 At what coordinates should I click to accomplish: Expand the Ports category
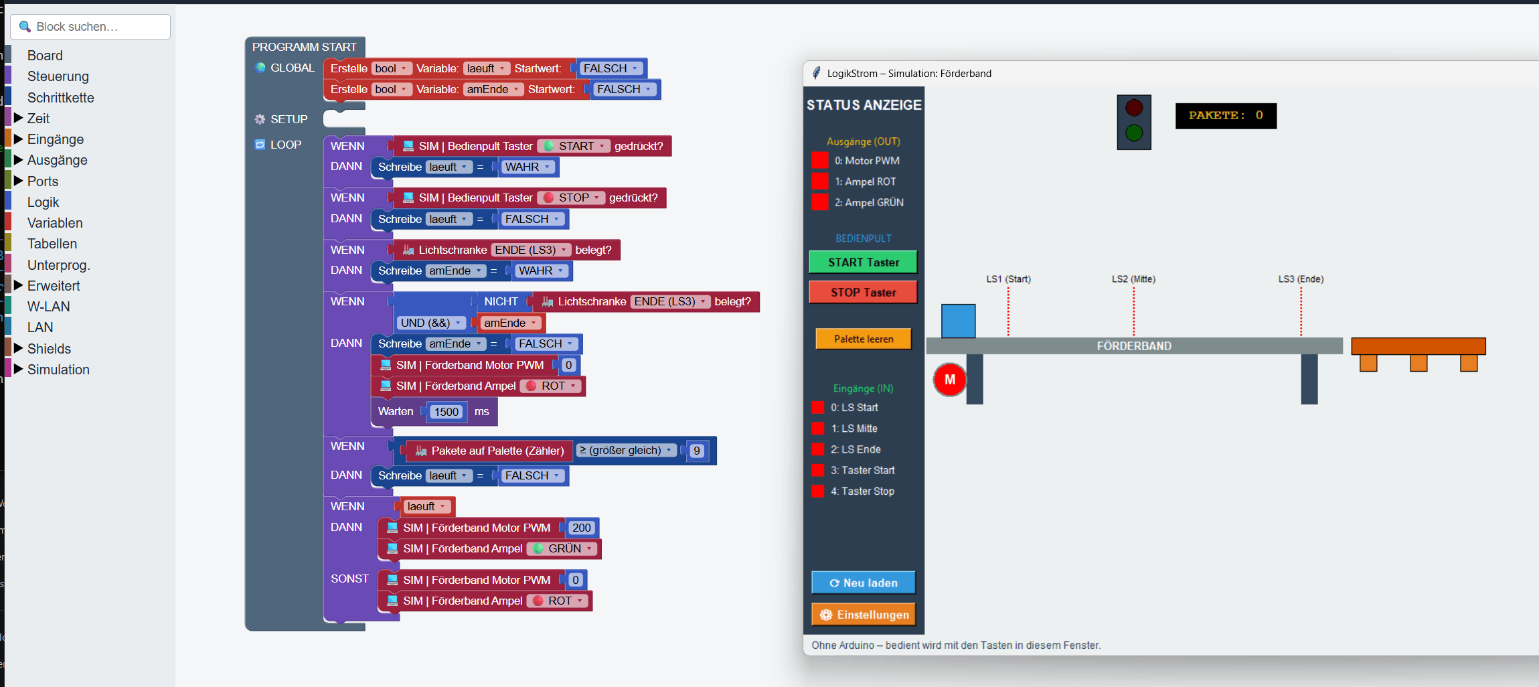19,181
